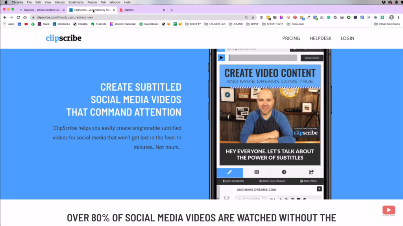Click the 00:00/05:07 time display
This screenshot has height=226, width=403.
(x=312, y=58)
